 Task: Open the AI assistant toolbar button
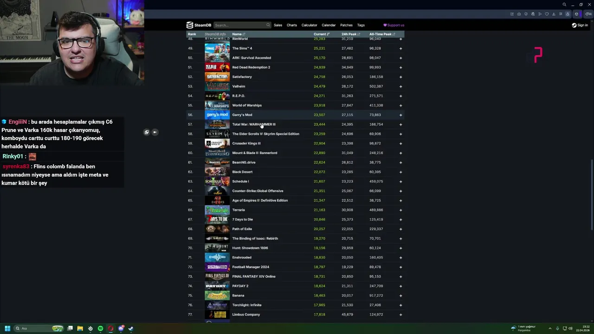point(588,14)
